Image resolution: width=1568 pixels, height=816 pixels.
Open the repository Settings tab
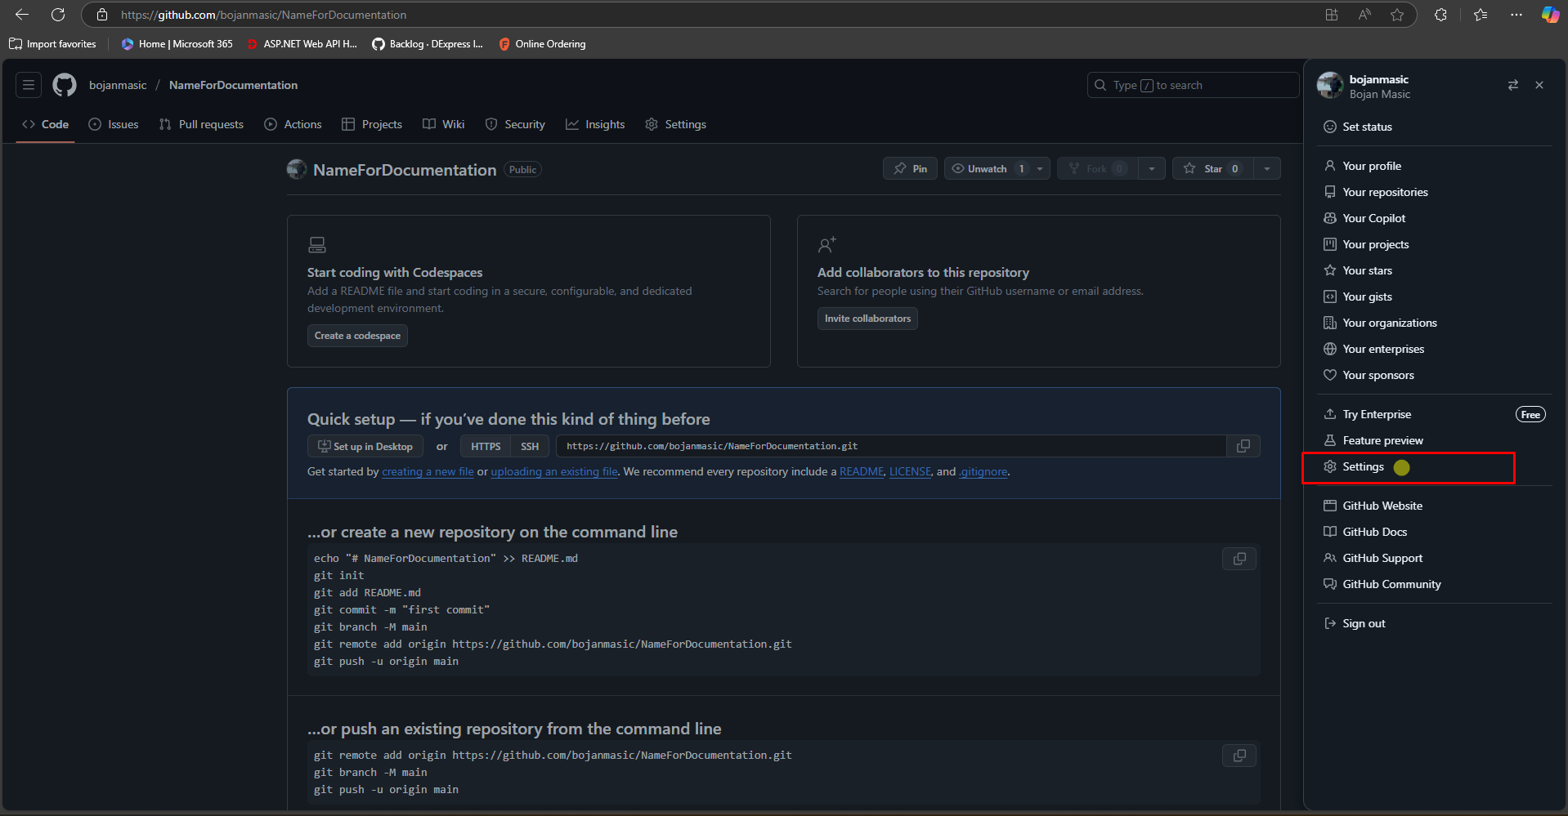click(676, 124)
